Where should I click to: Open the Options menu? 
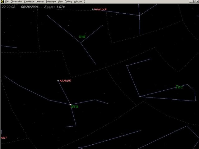click(68, 2)
